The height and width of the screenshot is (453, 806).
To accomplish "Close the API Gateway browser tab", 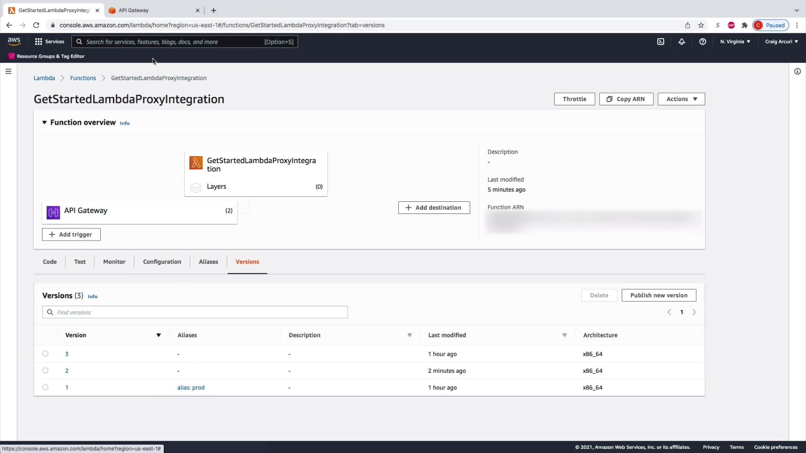I will pyautogui.click(x=198, y=10).
